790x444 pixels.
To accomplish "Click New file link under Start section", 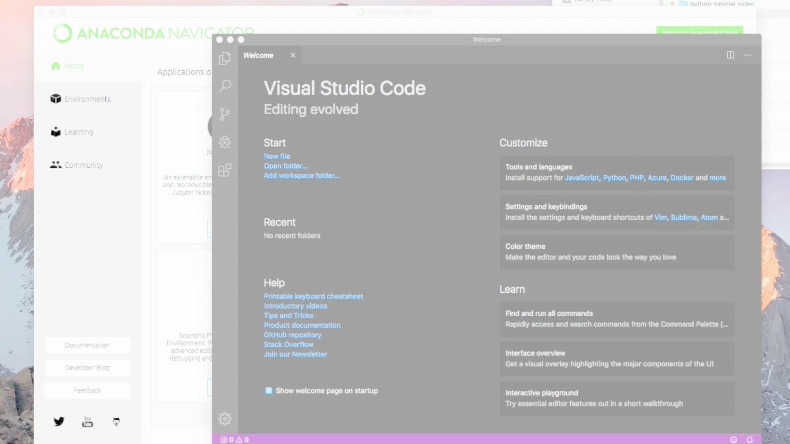I will click(x=277, y=156).
